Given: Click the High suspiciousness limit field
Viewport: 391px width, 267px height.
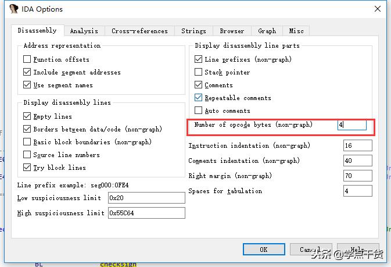Looking at the screenshot, I should (146, 213).
